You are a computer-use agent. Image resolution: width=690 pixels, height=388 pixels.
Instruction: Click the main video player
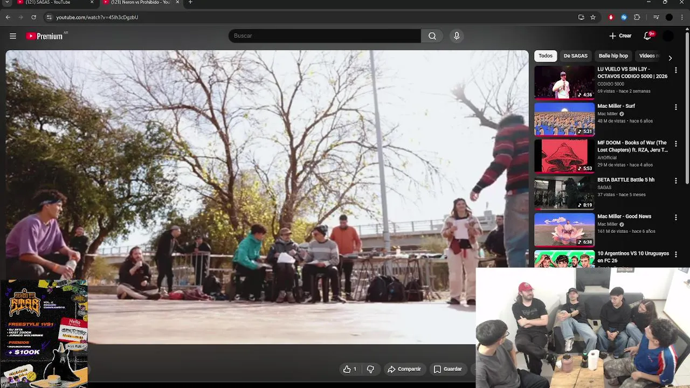point(267,197)
